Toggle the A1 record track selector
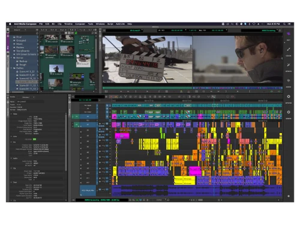 tap(88, 125)
